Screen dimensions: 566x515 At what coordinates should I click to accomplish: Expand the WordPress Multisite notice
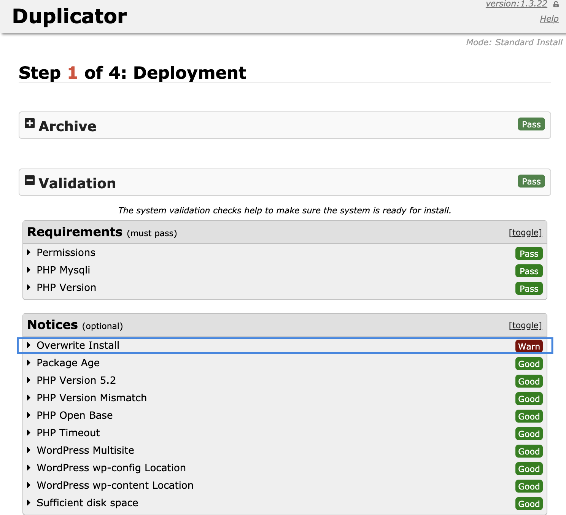point(85,450)
